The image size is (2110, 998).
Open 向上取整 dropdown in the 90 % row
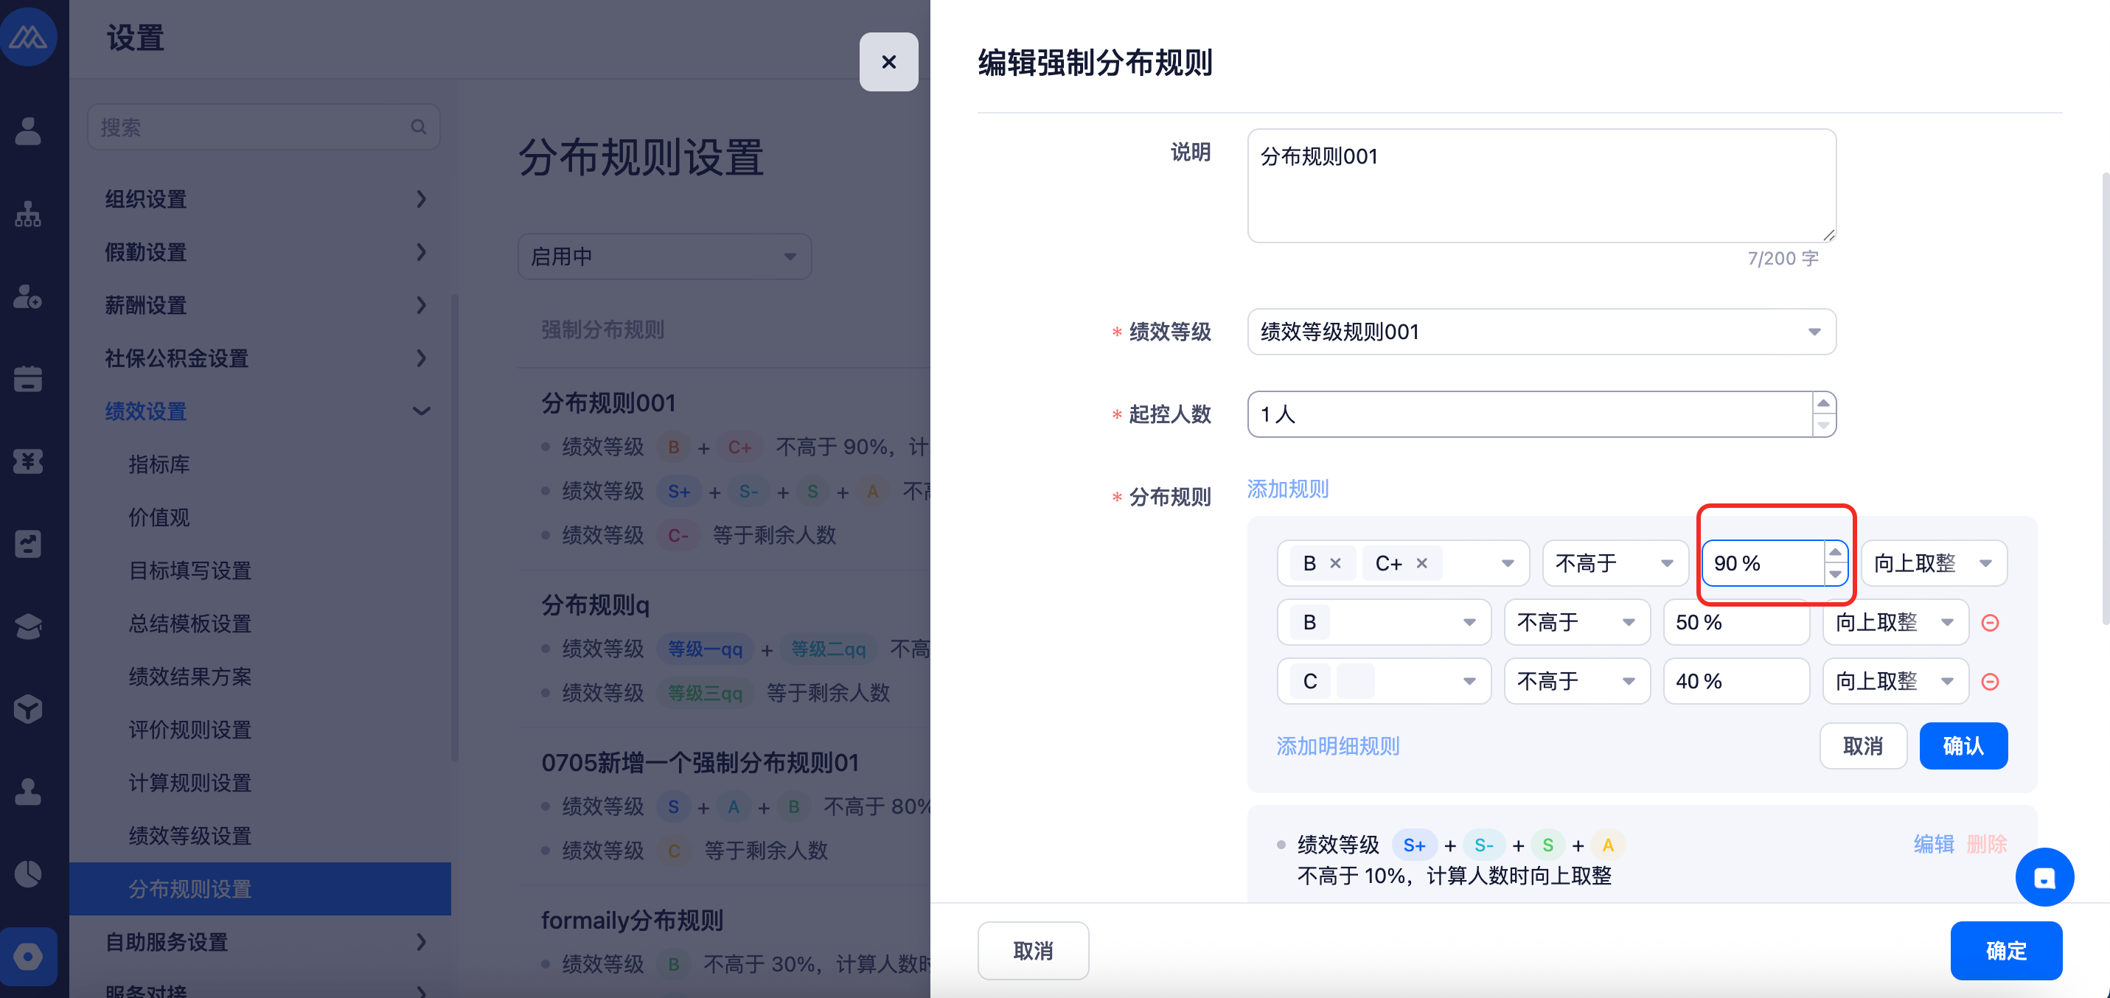click(1933, 563)
